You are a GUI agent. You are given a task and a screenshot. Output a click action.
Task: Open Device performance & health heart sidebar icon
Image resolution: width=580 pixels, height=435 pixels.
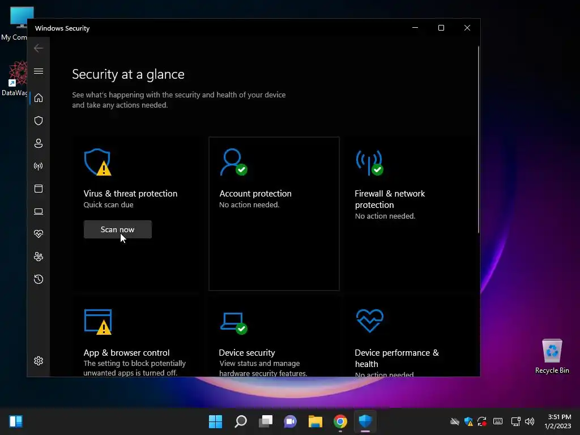pyautogui.click(x=39, y=234)
